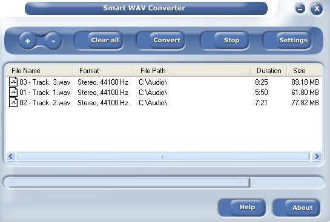Sort list by Size column header
Screen dimensions: 330x222
pyautogui.click(x=305, y=71)
